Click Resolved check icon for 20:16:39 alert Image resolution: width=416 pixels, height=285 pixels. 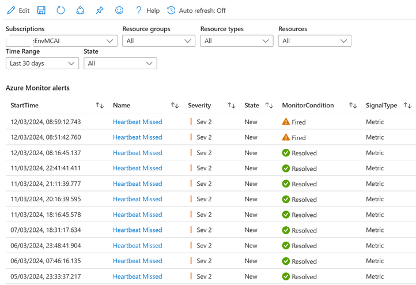point(286,199)
